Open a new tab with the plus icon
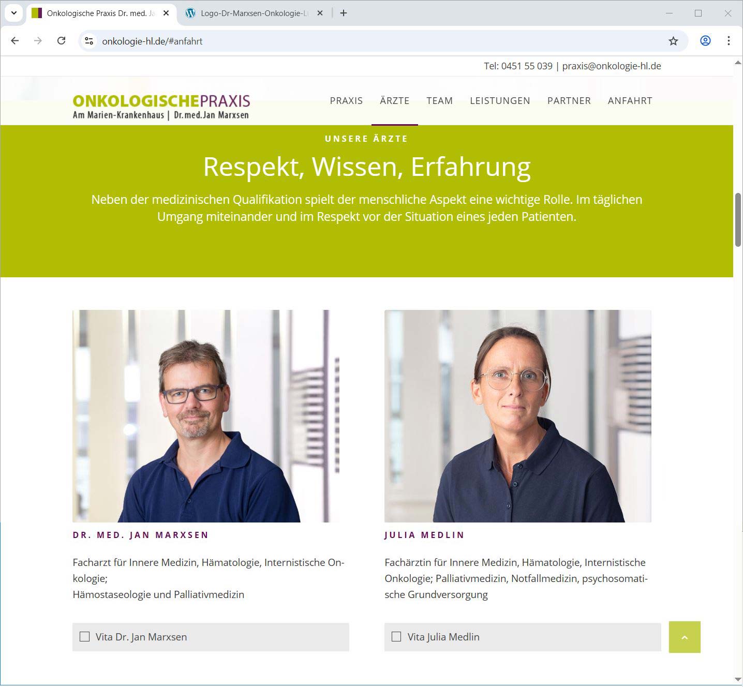Screen dimensions: 743x687 click(x=344, y=13)
